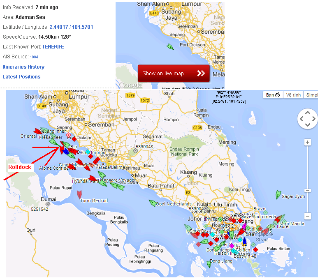Viewport: 327px width, 279px height.
Task: Select the red diamond marker near Pulau Bintan
Action: (x=256, y=249)
